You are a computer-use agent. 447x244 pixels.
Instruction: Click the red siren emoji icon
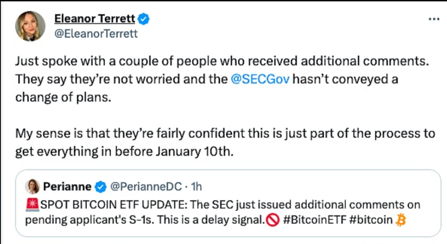[31, 205]
